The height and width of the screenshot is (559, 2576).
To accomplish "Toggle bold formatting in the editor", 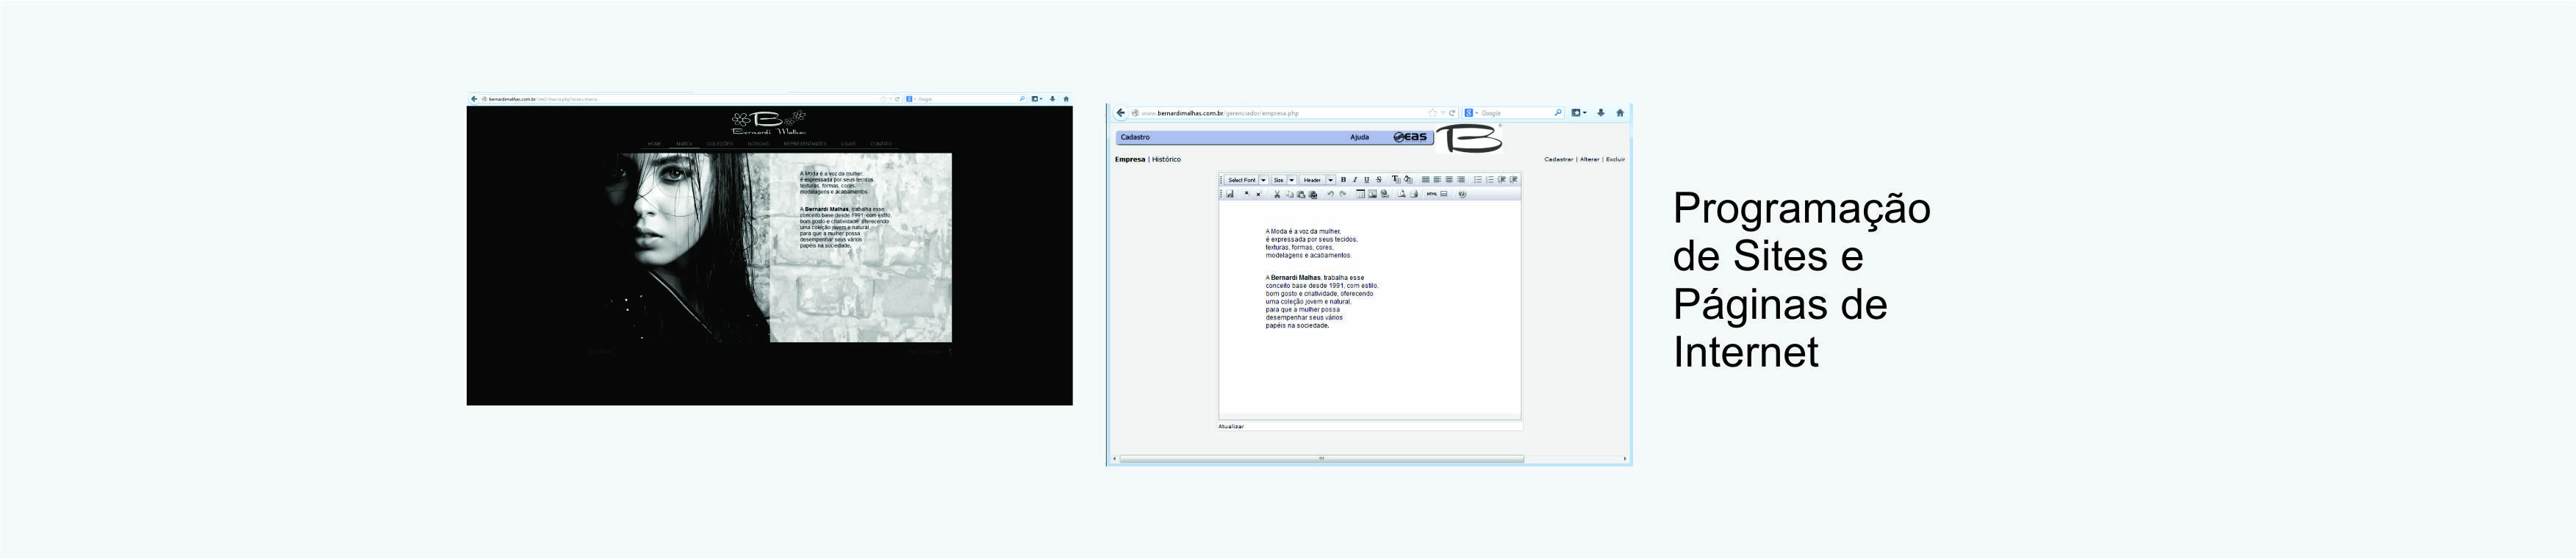I will pyautogui.click(x=1343, y=180).
